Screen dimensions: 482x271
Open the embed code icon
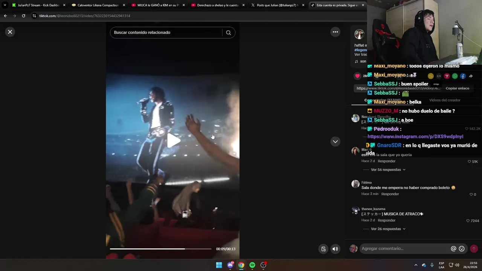pyautogui.click(x=439, y=76)
